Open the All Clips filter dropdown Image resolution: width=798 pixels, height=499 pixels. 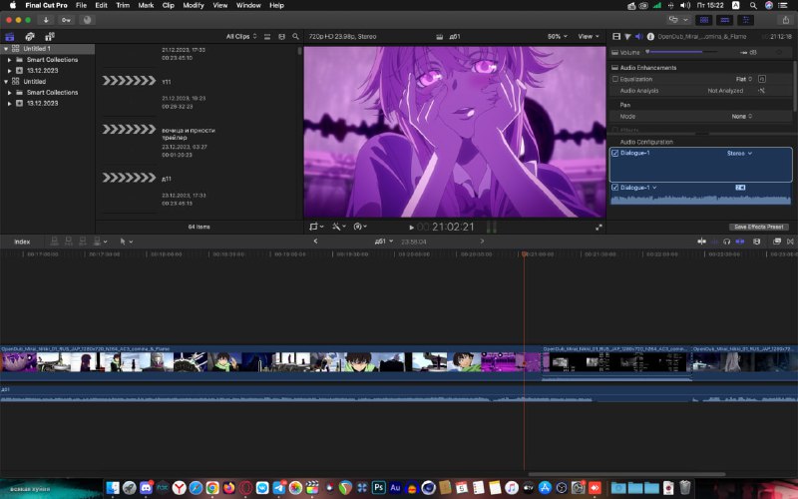(241, 37)
